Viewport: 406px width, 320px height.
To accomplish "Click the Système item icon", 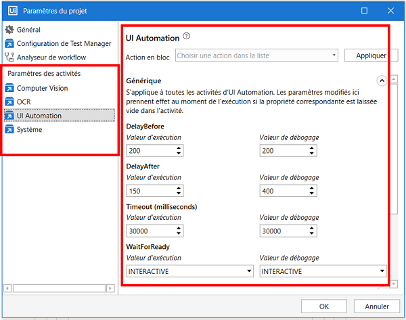I will (x=9, y=129).
